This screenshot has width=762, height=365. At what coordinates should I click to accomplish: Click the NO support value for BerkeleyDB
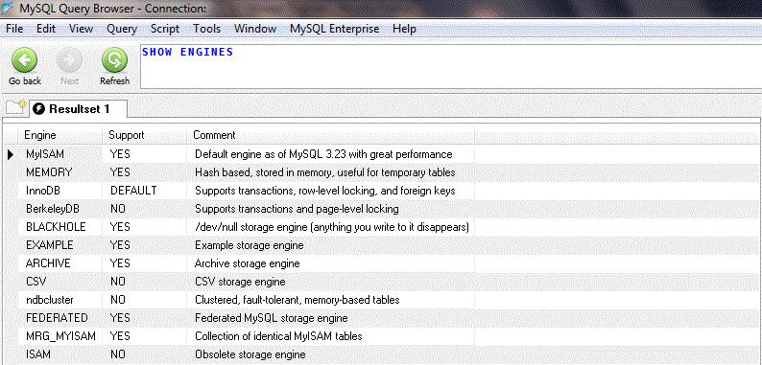pos(118,209)
